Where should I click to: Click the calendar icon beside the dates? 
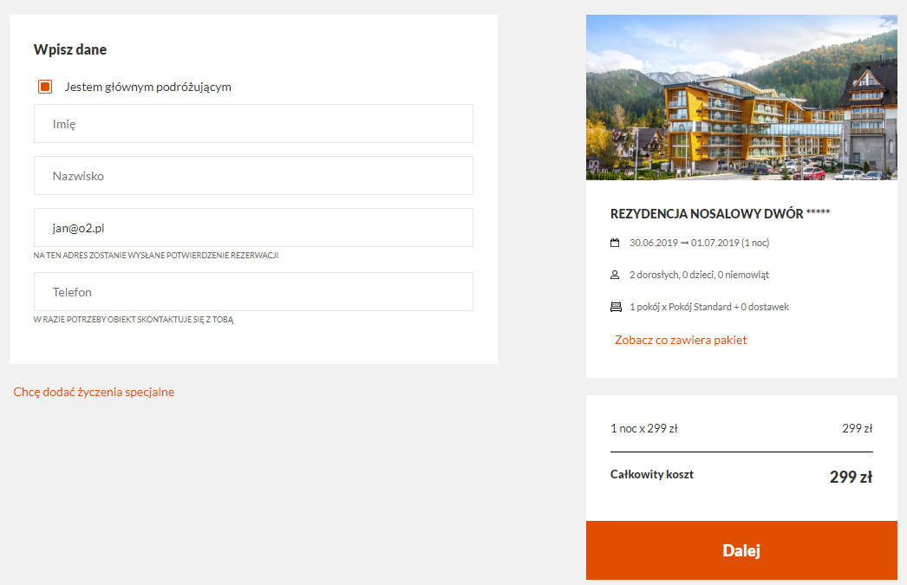pyautogui.click(x=615, y=243)
